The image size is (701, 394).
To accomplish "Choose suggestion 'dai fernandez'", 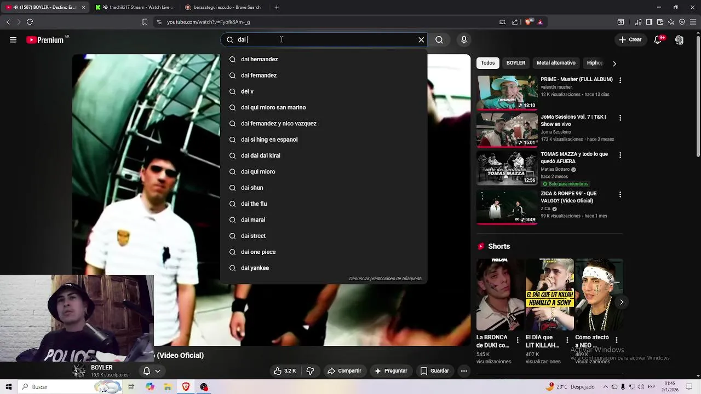I will coord(324,75).
